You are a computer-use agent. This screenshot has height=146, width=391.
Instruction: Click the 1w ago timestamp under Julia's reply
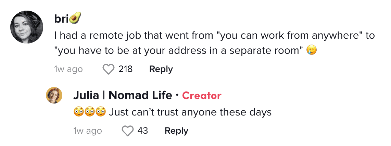[x=88, y=131]
